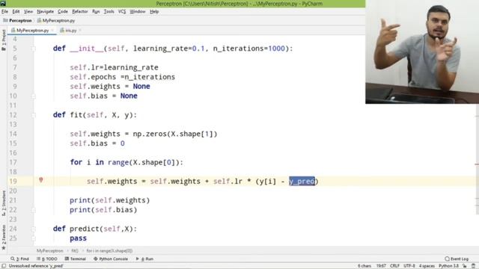
Task: Collapse the fit method fold marker on line 12
Action: [x=34, y=115]
